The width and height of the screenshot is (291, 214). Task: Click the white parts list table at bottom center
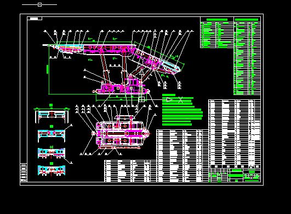(130, 171)
